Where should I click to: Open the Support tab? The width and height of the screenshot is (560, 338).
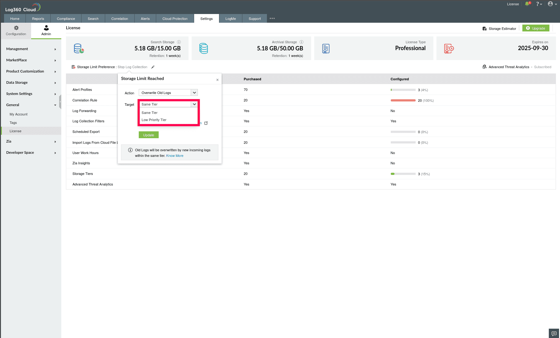255,19
